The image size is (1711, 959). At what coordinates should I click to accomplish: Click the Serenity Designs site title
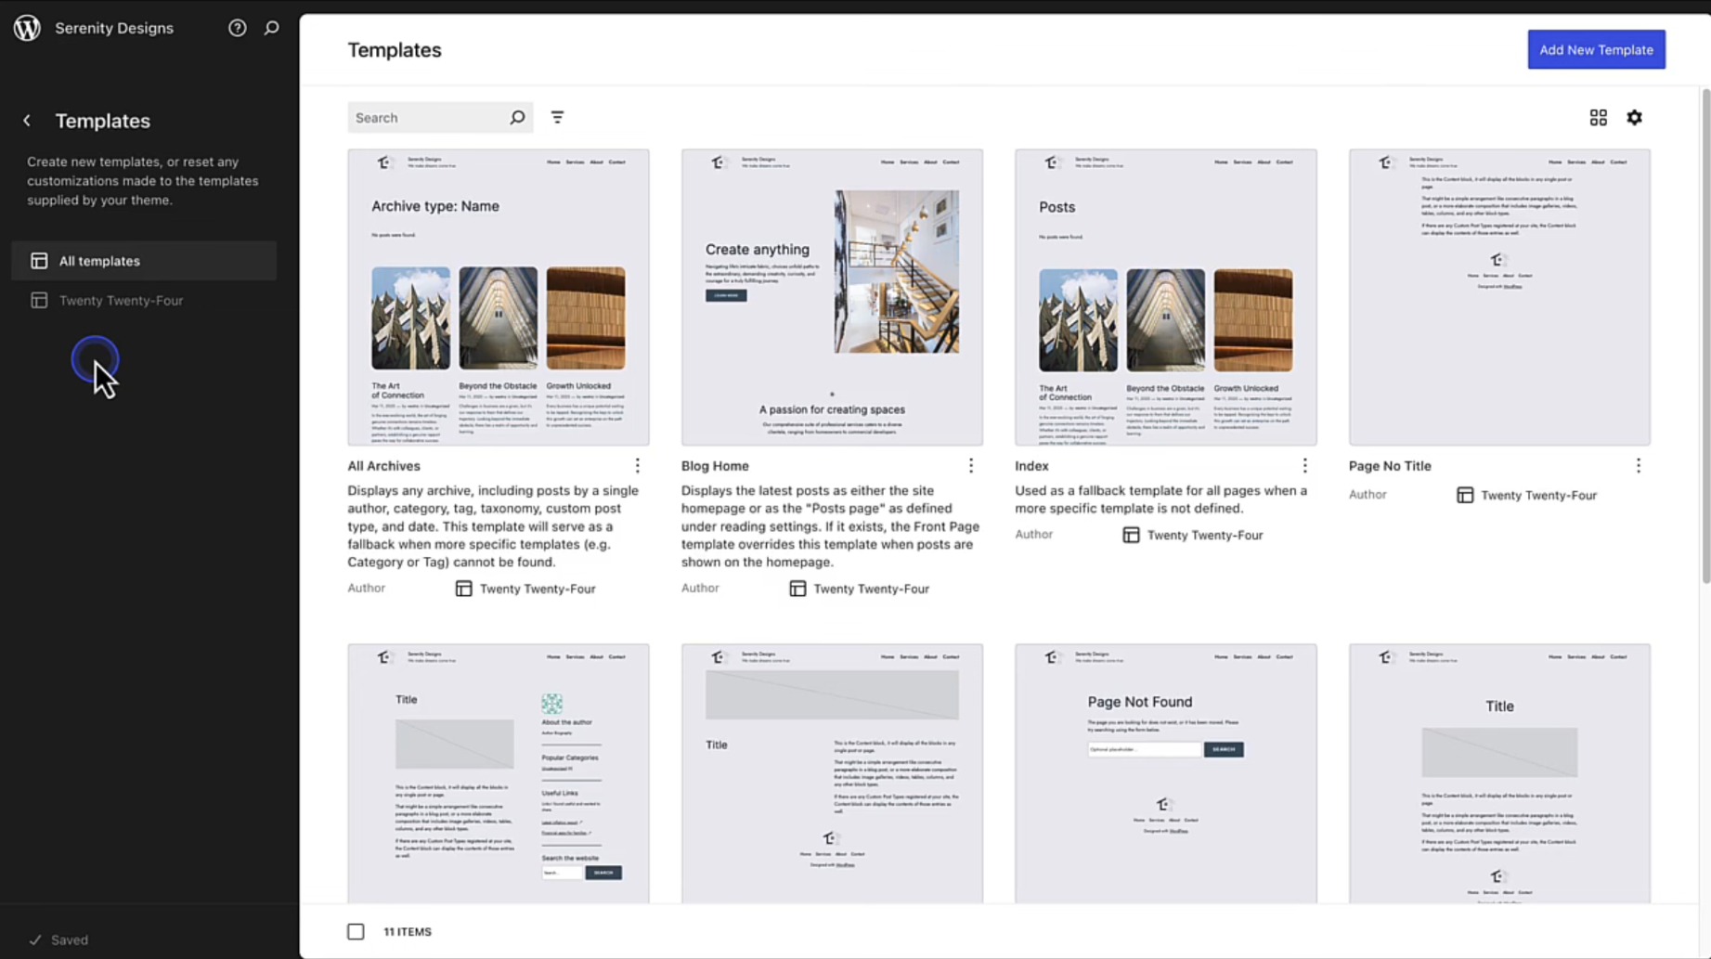(x=114, y=28)
